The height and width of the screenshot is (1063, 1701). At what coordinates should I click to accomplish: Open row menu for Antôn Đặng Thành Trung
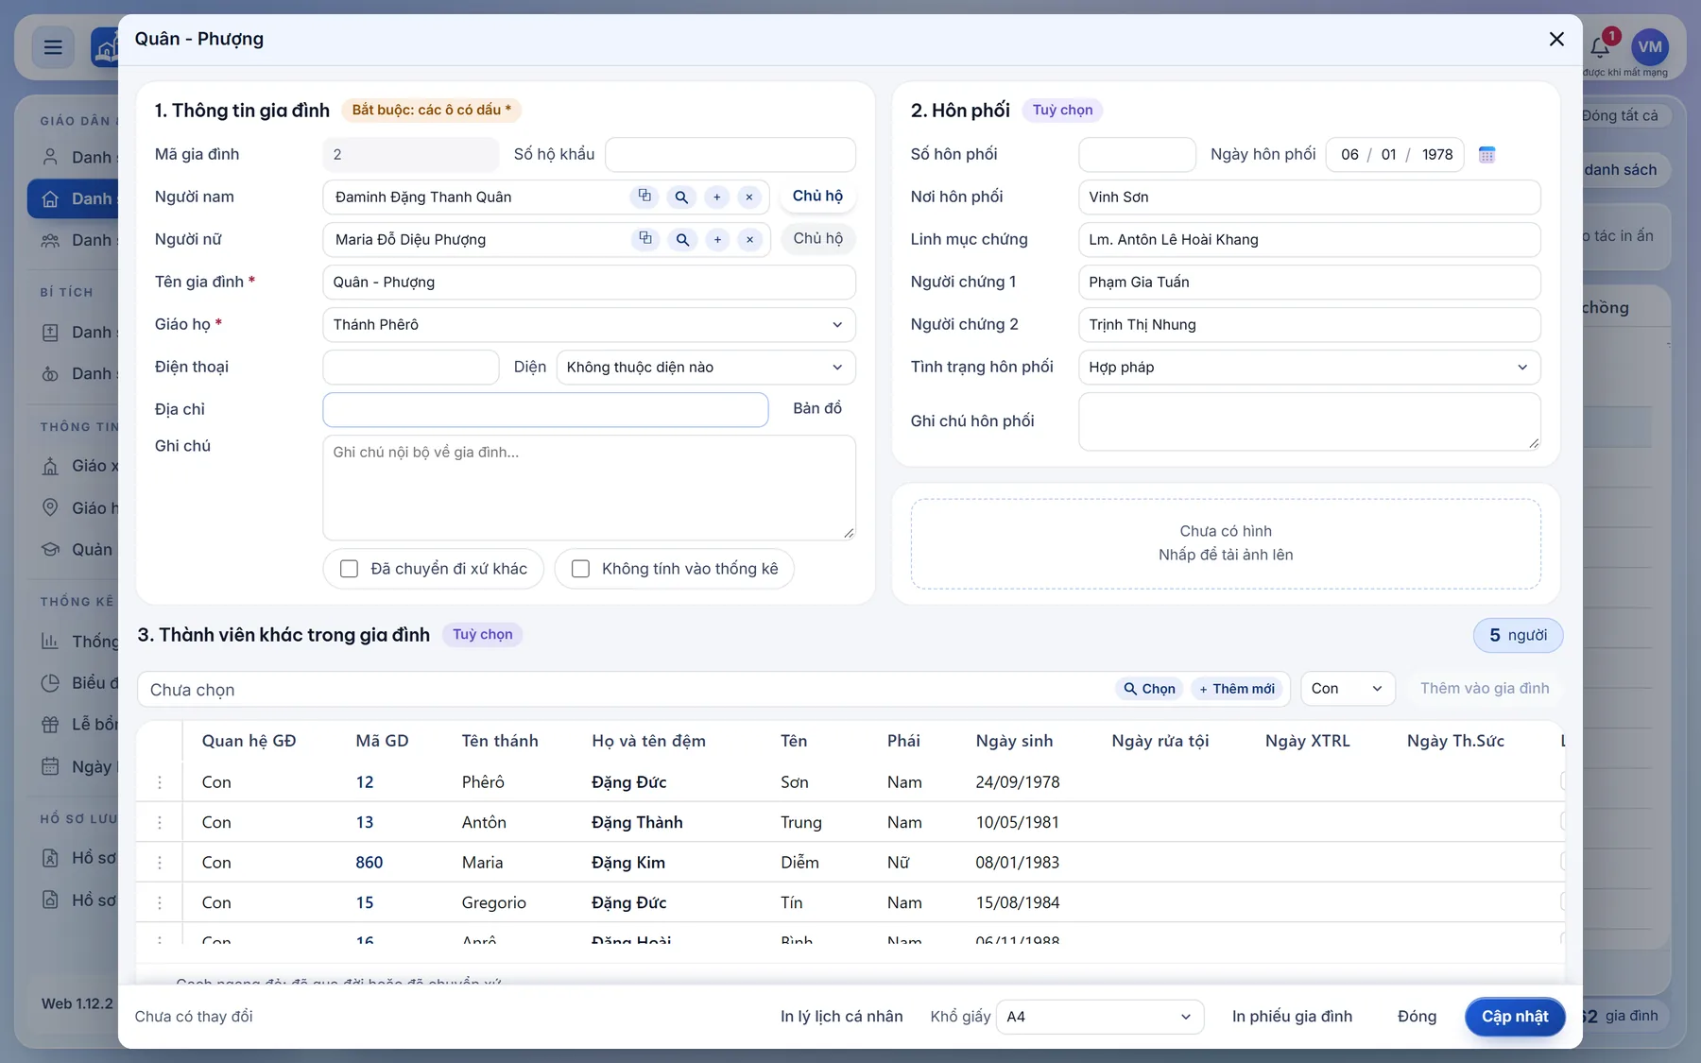click(x=160, y=822)
